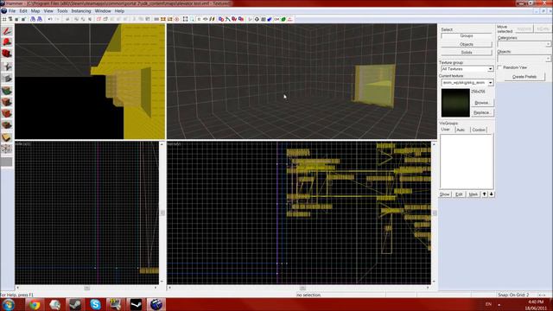The image size is (553, 311).
Task: Click the texture Browse button
Action: pos(482,103)
